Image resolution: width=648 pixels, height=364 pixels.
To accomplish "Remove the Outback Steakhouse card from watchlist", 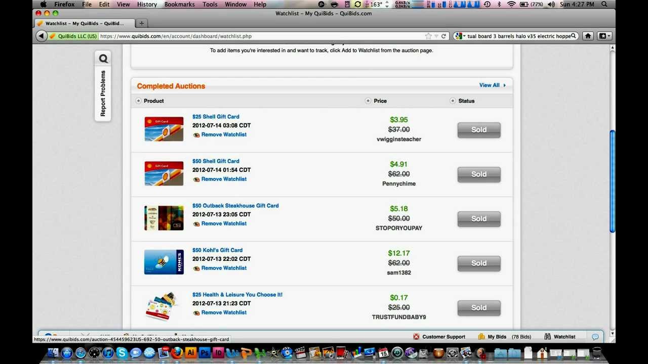I will coord(220,223).
